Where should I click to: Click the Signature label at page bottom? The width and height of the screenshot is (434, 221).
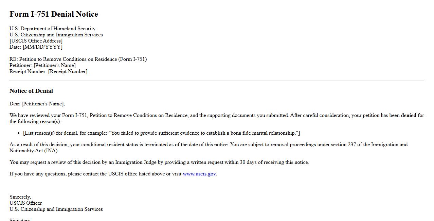click(20, 219)
